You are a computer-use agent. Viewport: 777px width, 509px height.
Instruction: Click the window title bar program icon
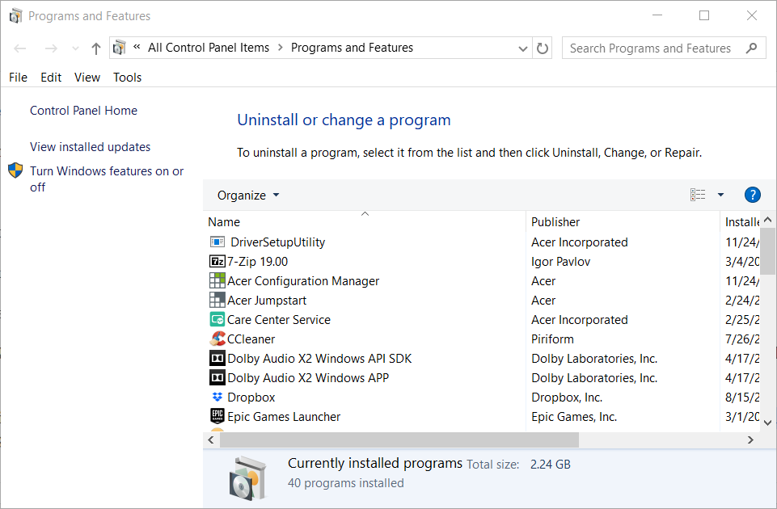click(x=15, y=16)
